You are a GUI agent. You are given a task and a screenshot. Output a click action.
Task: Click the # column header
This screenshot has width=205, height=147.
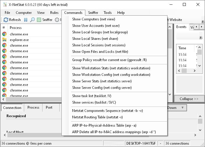click(x=4, y=28)
